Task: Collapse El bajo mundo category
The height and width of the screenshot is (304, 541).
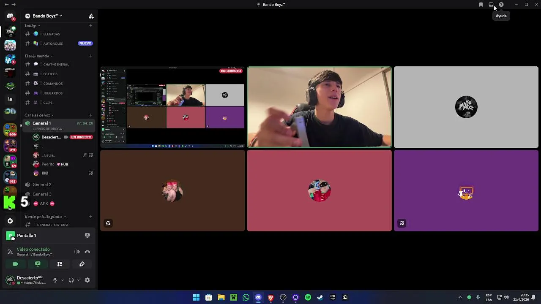Action: tap(39, 56)
